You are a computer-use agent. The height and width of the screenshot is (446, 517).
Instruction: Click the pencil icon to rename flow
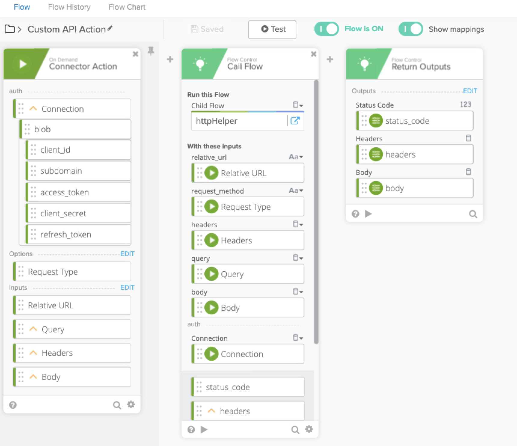tap(110, 28)
